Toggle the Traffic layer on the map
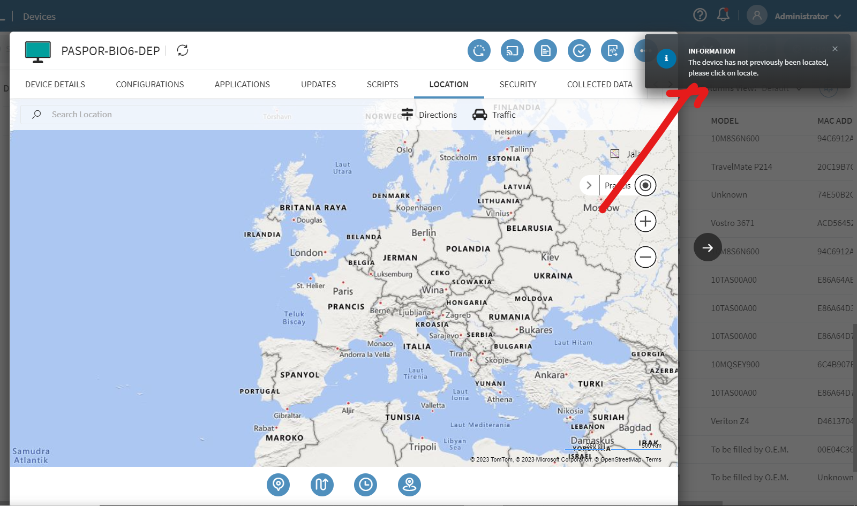Screen dimensions: 857x506 [x=494, y=115]
